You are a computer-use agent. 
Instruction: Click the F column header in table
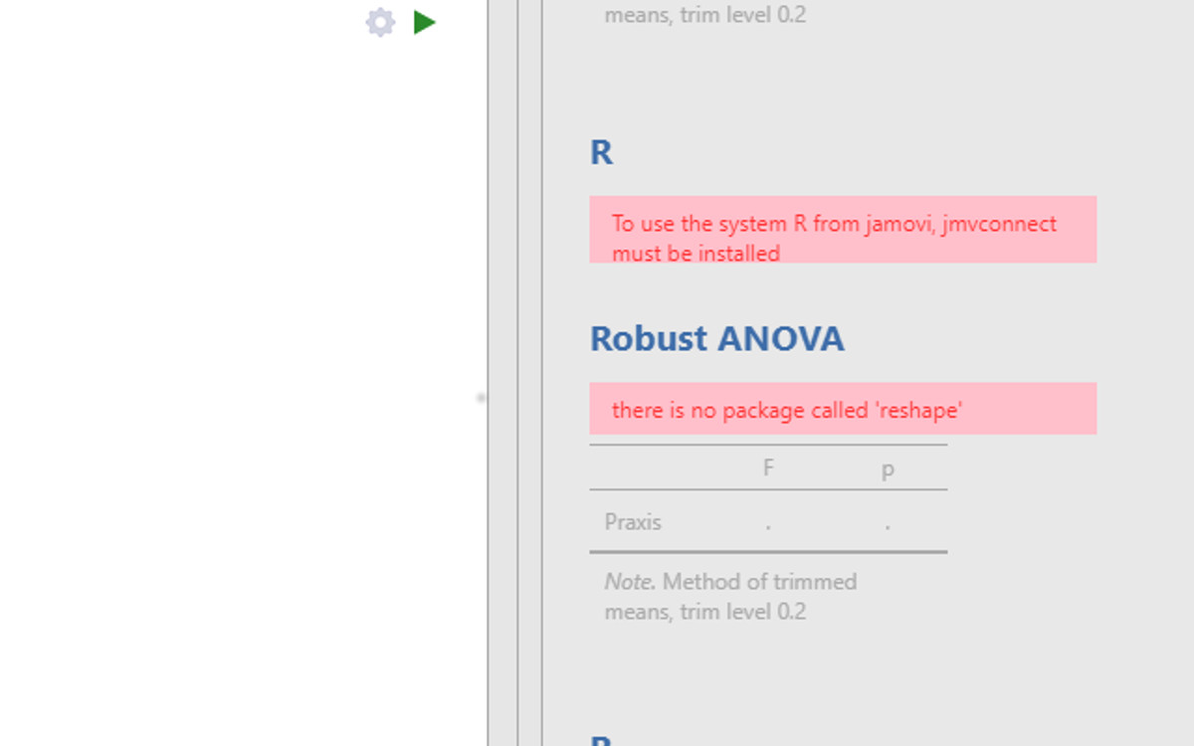pyautogui.click(x=768, y=467)
